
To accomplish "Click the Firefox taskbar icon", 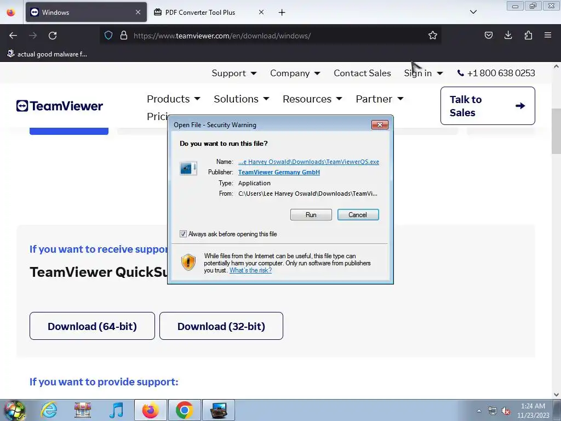I will coord(150,410).
